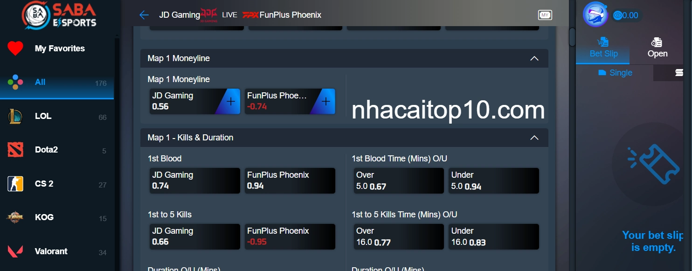Bet Under 5.0 1st Blood Time

494,181
